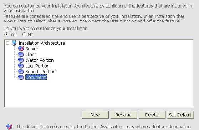Click the Rename button
Viewport: 199px width, 130px height.
coord(124,115)
